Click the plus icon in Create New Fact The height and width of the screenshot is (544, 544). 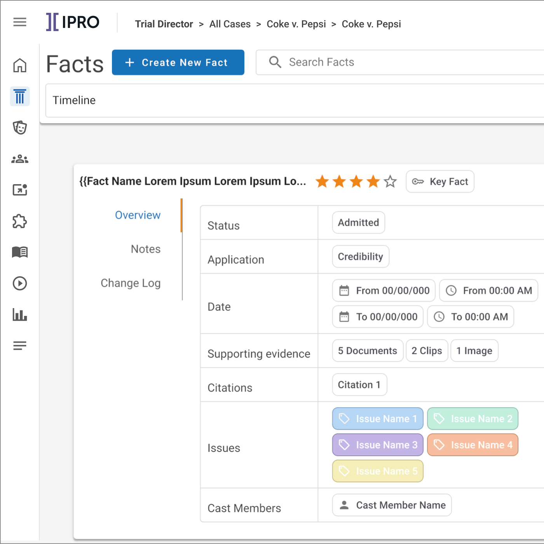[130, 62]
